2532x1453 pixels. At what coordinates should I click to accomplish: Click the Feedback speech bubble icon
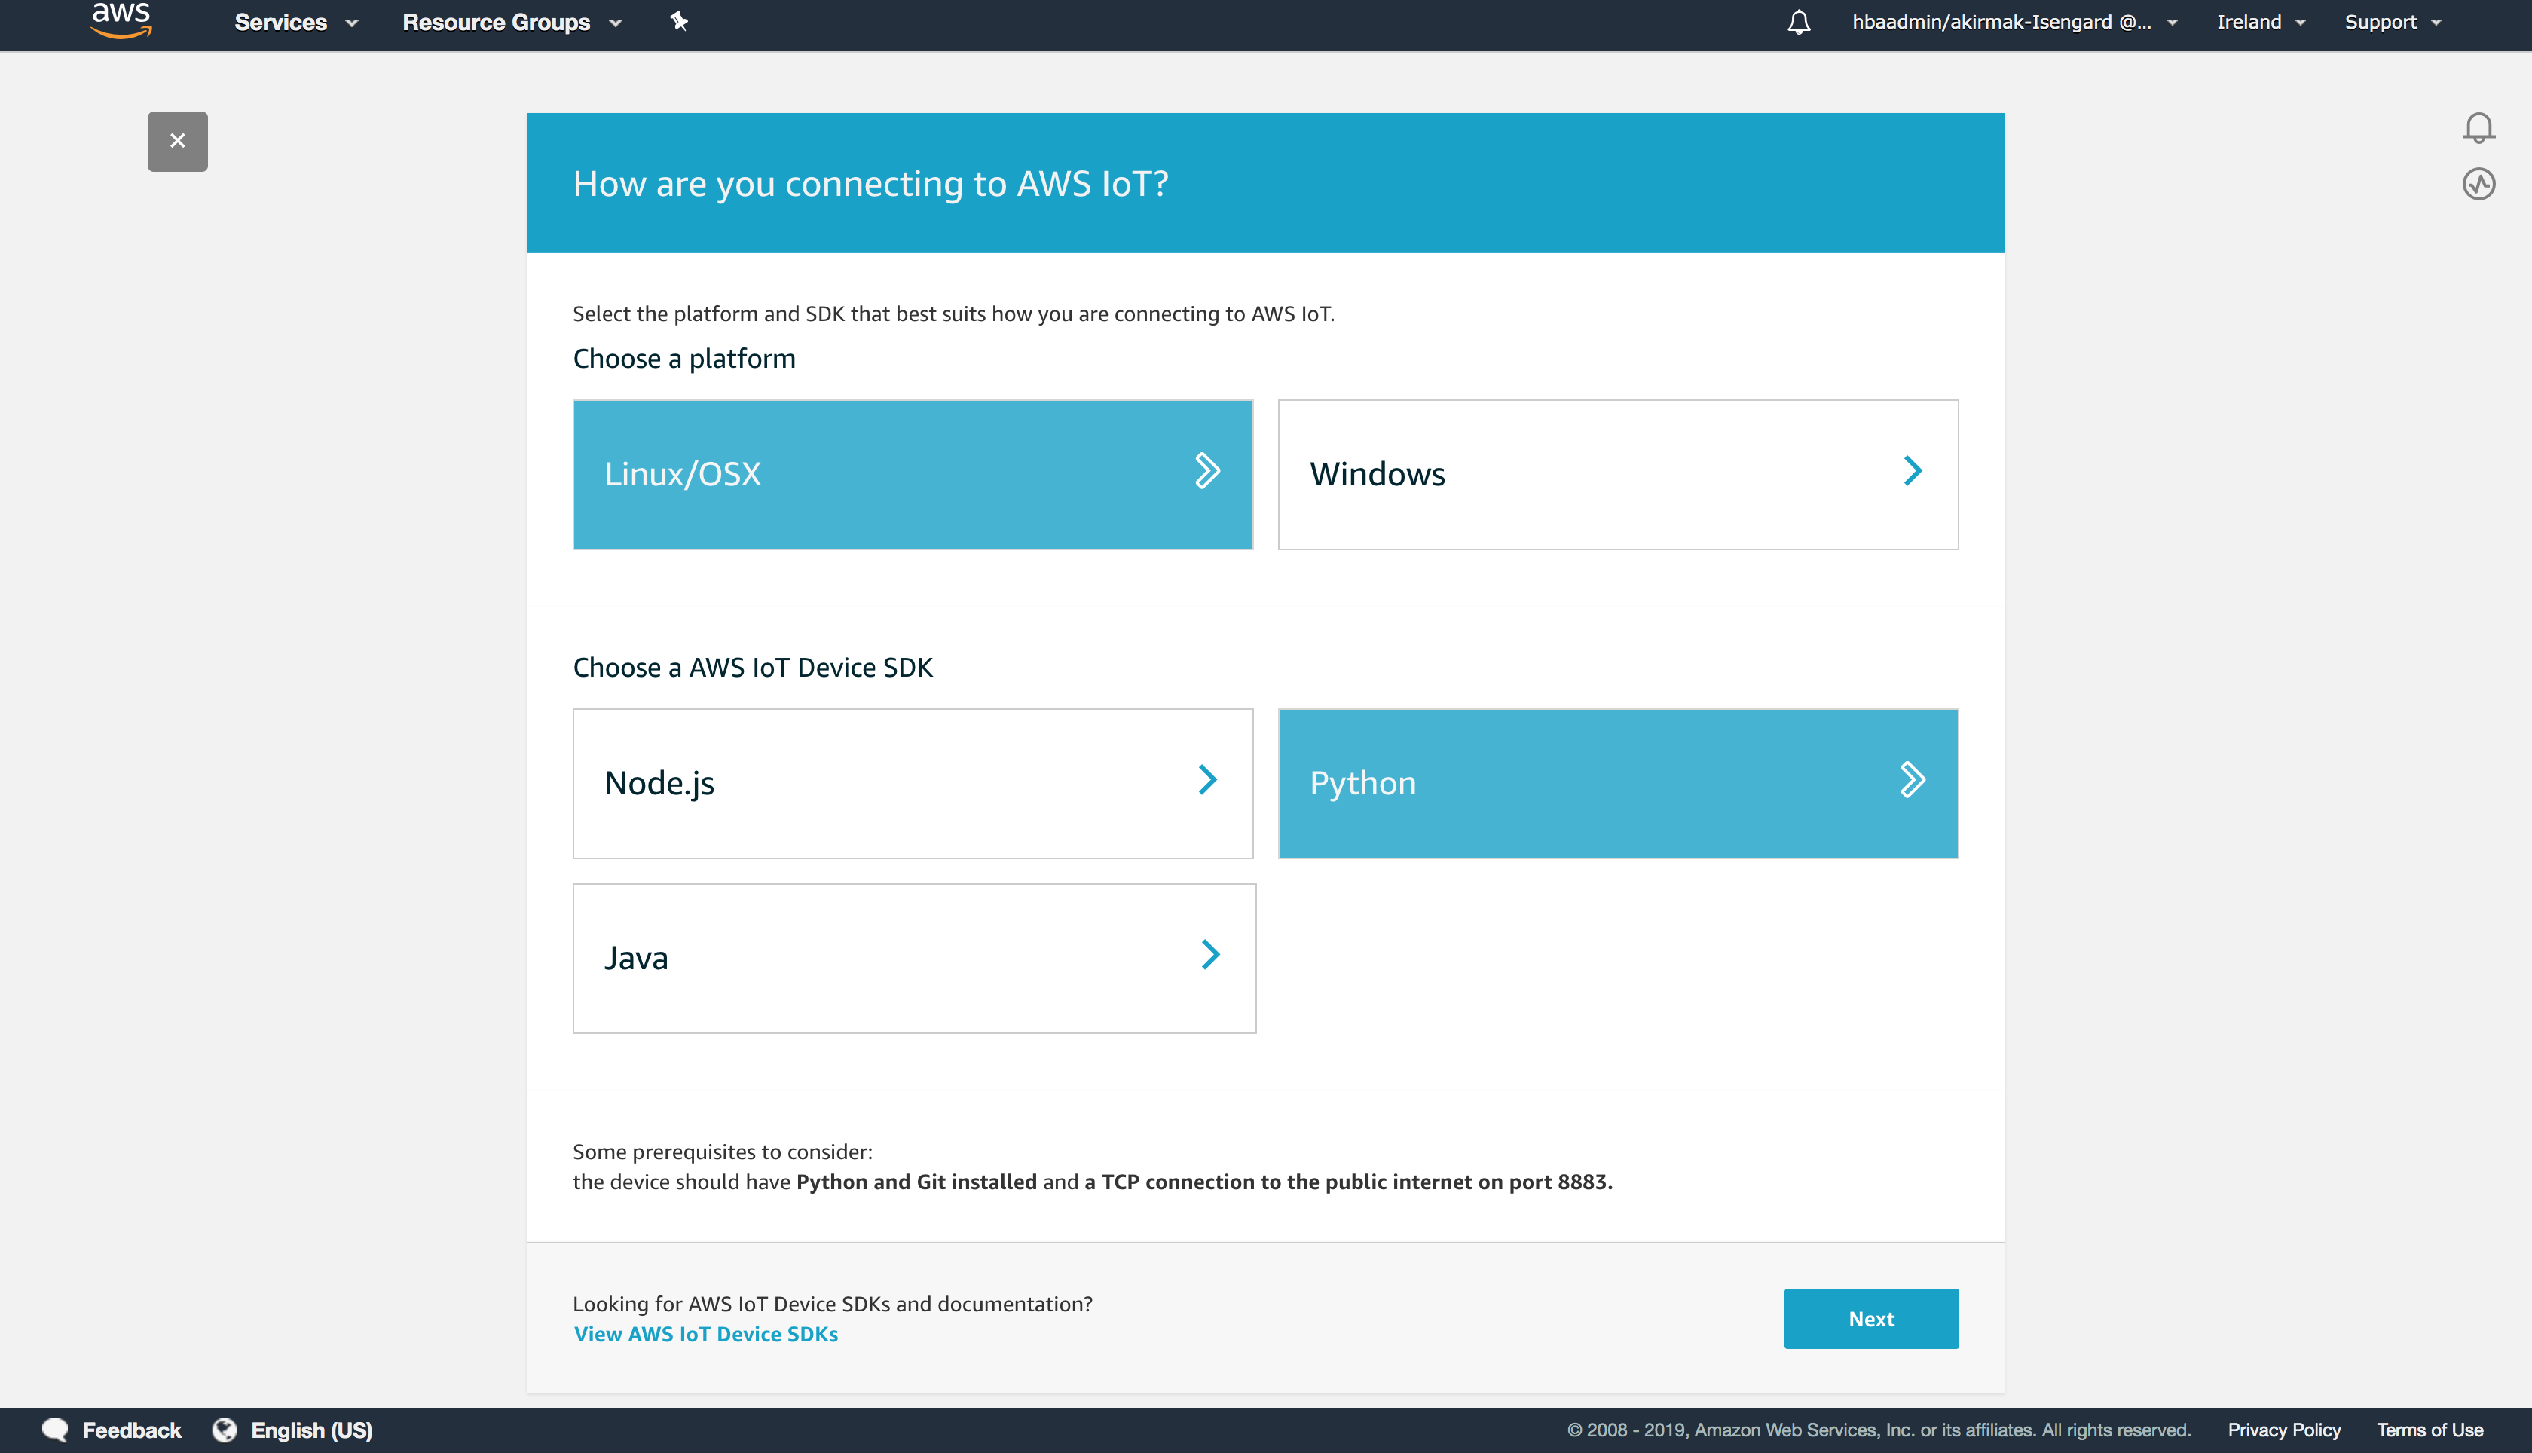pyautogui.click(x=55, y=1430)
